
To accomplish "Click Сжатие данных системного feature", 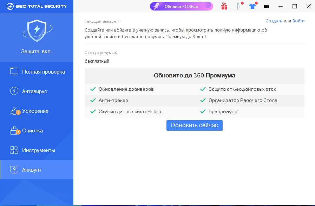I will click(130, 112).
